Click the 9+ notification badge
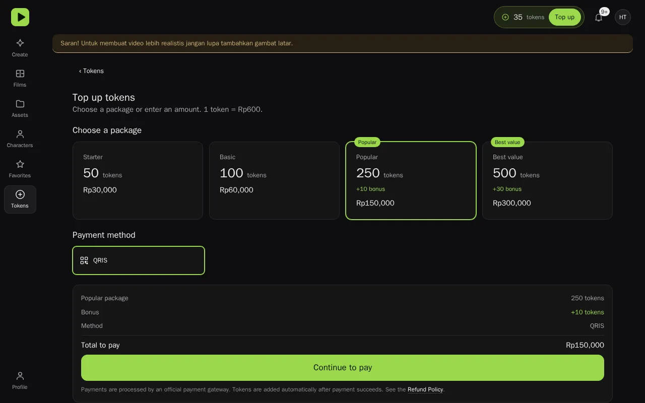The height and width of the screenshot is (403, 645). click(604, 12)
